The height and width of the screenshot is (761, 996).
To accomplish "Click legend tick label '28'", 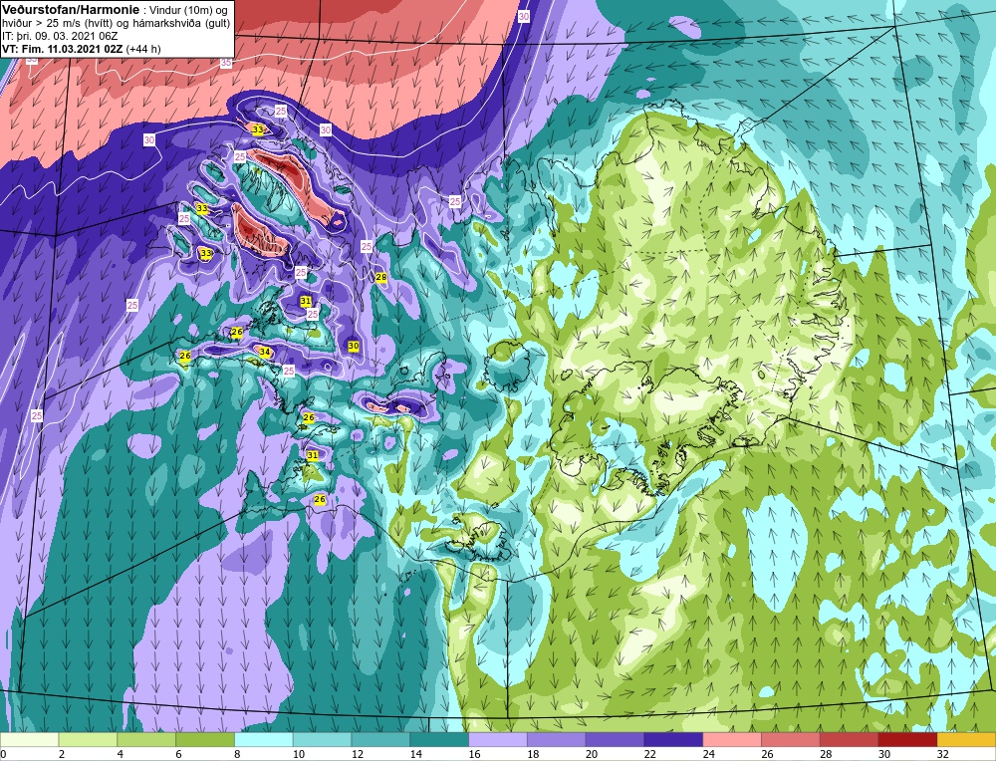I will tap(825, 754).
